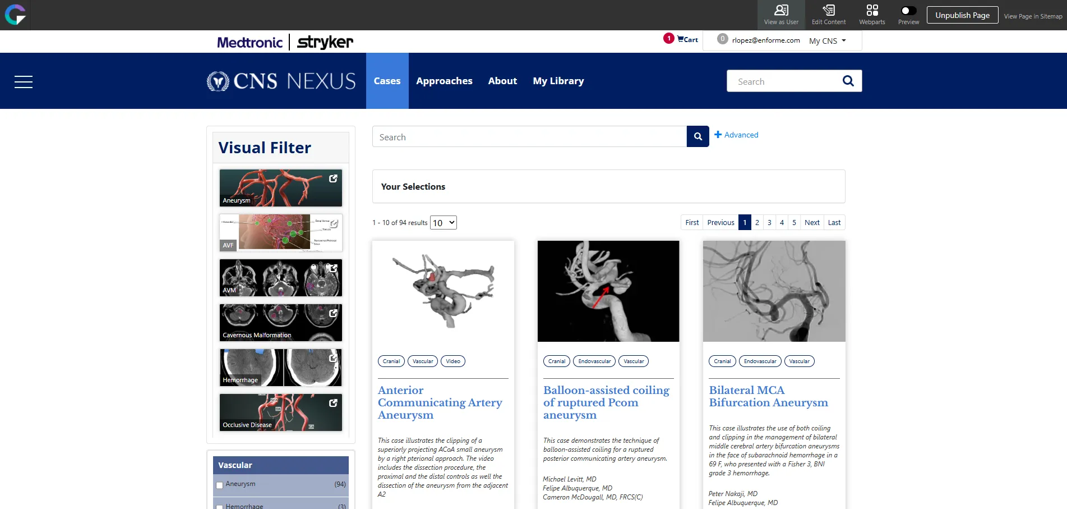Click the Unpublish Page button
The image size is (1067, 509).
tap(962, 15)
